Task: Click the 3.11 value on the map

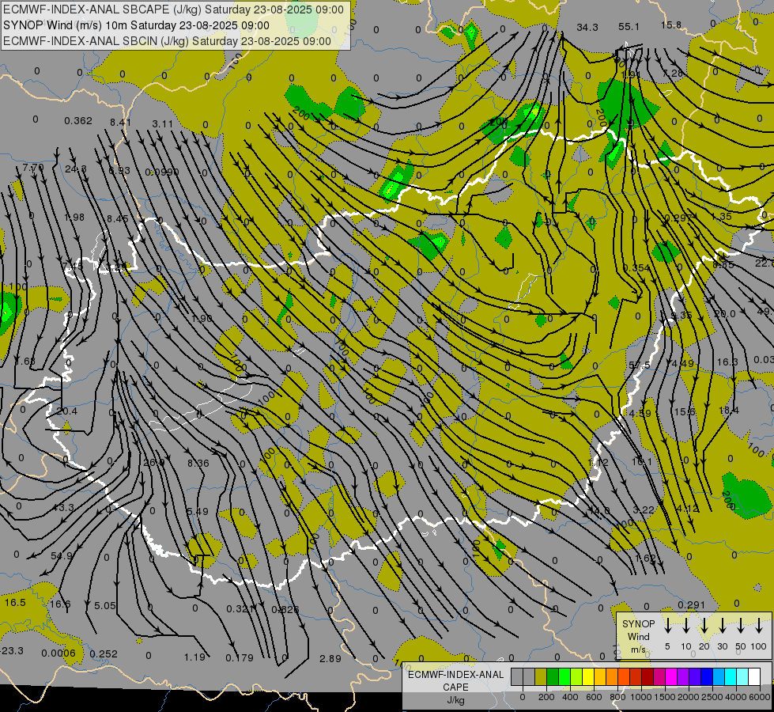Action: (x=162, y=123)
